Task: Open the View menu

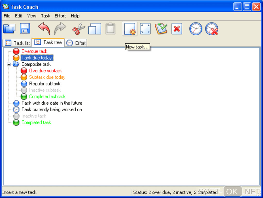Action: [32, 16]
